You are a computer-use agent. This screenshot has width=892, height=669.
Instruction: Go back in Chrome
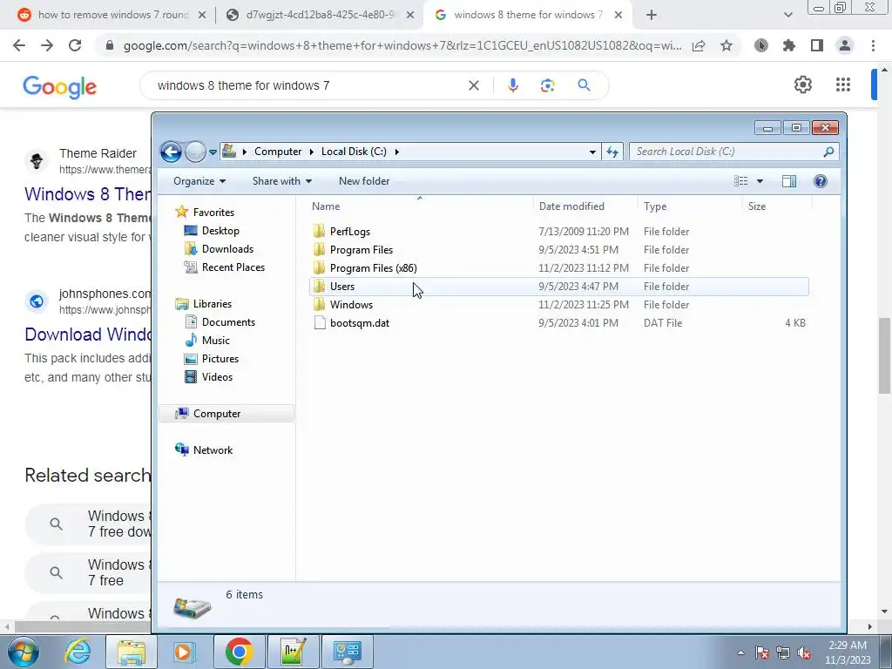pos(19,45)
